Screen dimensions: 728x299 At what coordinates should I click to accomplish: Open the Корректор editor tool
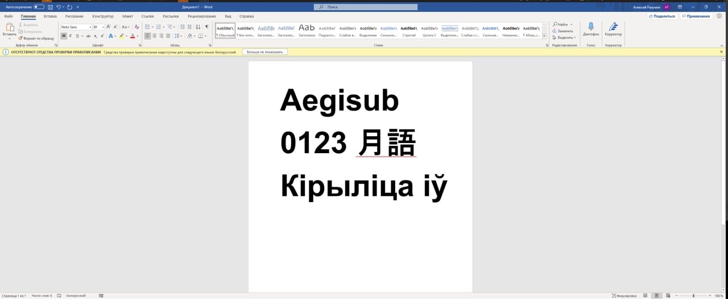point(613,30)
